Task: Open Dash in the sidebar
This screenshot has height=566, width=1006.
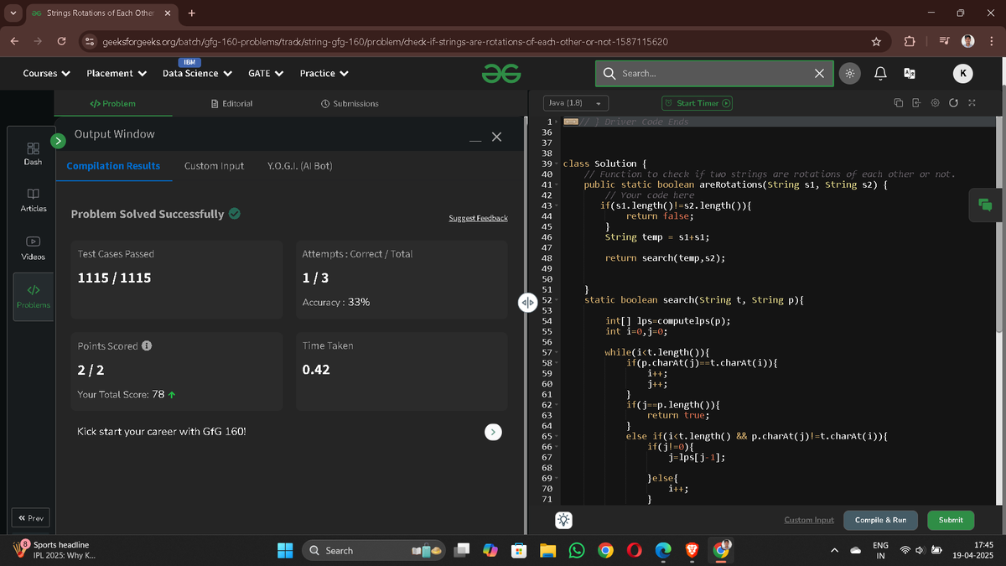Action: point(33,153)
